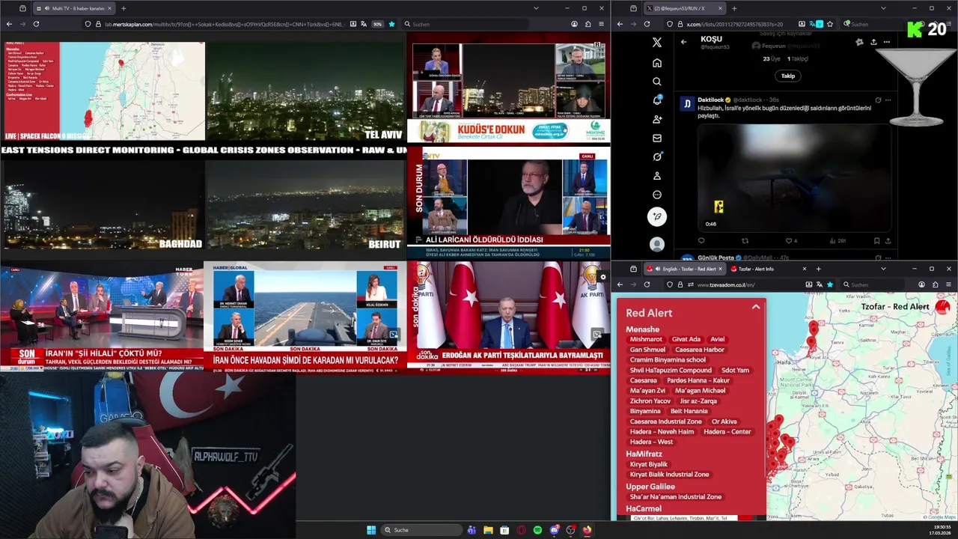The width and height of the screenshot is (958, 539).
Task: Open Spotify from the taskbar
Action: click(537, 530)
